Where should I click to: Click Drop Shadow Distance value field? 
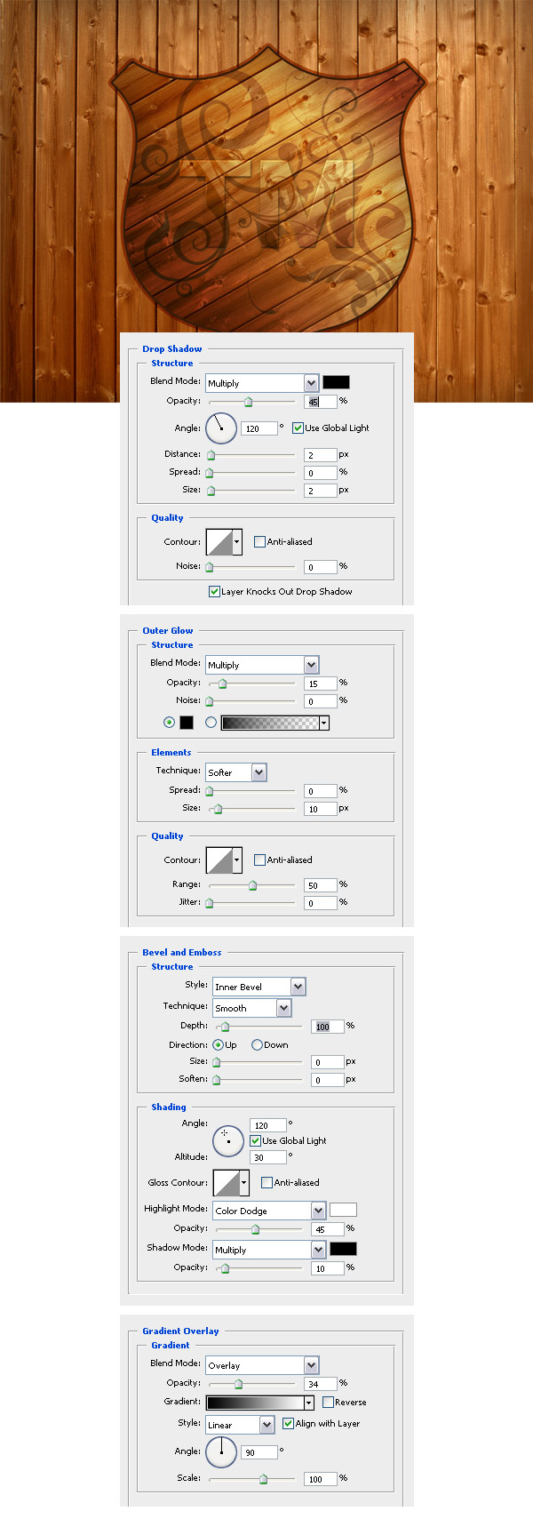point(321,455)
